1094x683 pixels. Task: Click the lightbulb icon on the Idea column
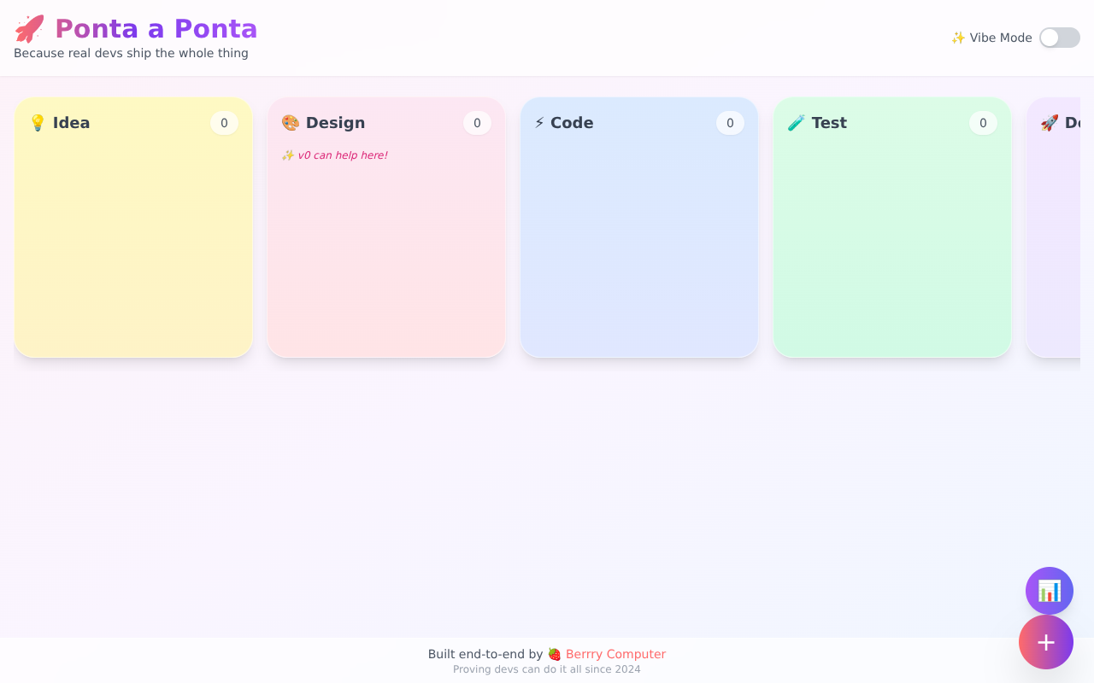[37, 122]
